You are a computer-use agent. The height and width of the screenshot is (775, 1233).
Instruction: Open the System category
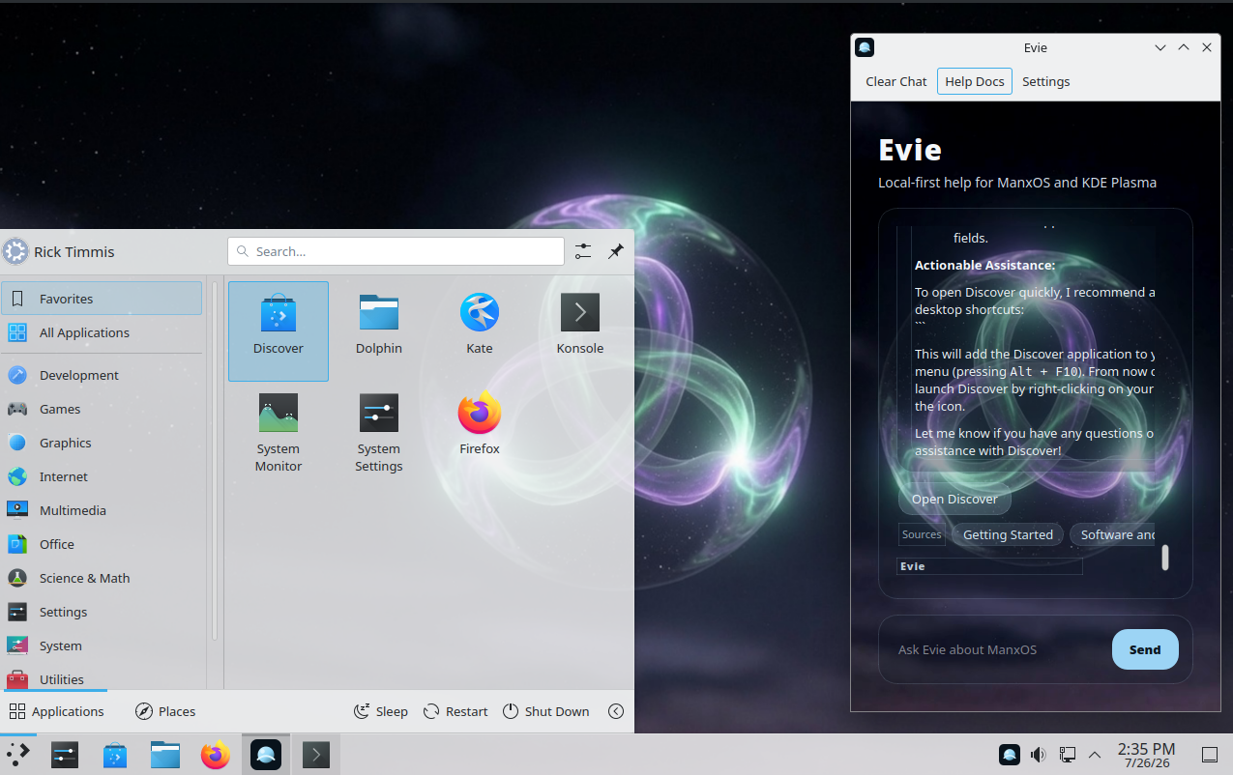point(102,646)
